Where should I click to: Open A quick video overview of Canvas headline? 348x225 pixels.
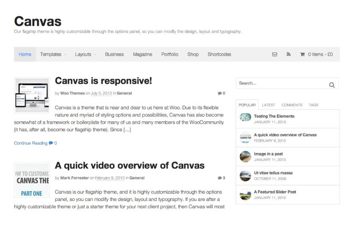129,165
